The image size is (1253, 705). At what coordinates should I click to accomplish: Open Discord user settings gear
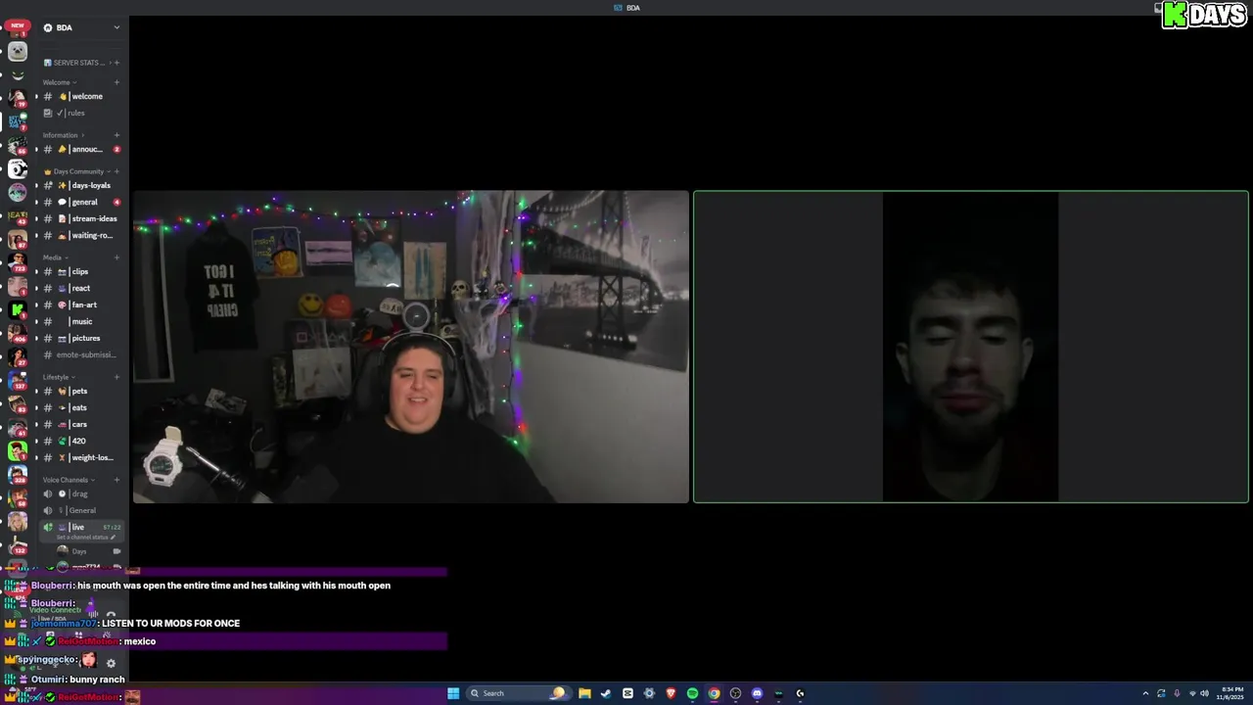(x=111, y=663)
